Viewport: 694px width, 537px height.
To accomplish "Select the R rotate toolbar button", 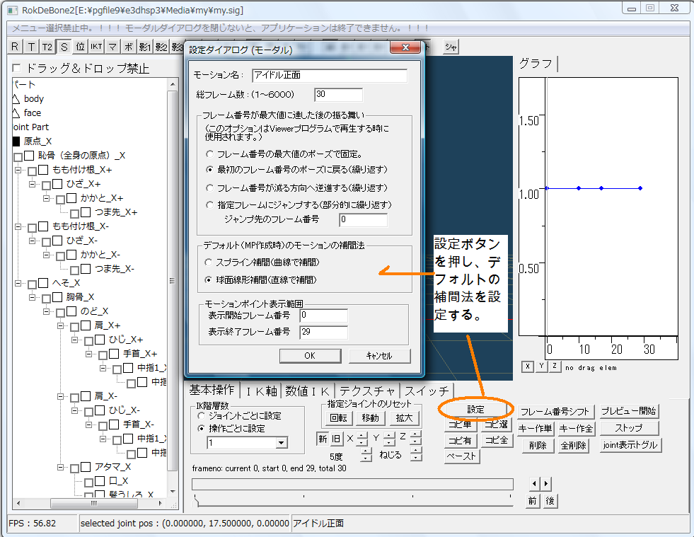I will [x=15, y=47].
